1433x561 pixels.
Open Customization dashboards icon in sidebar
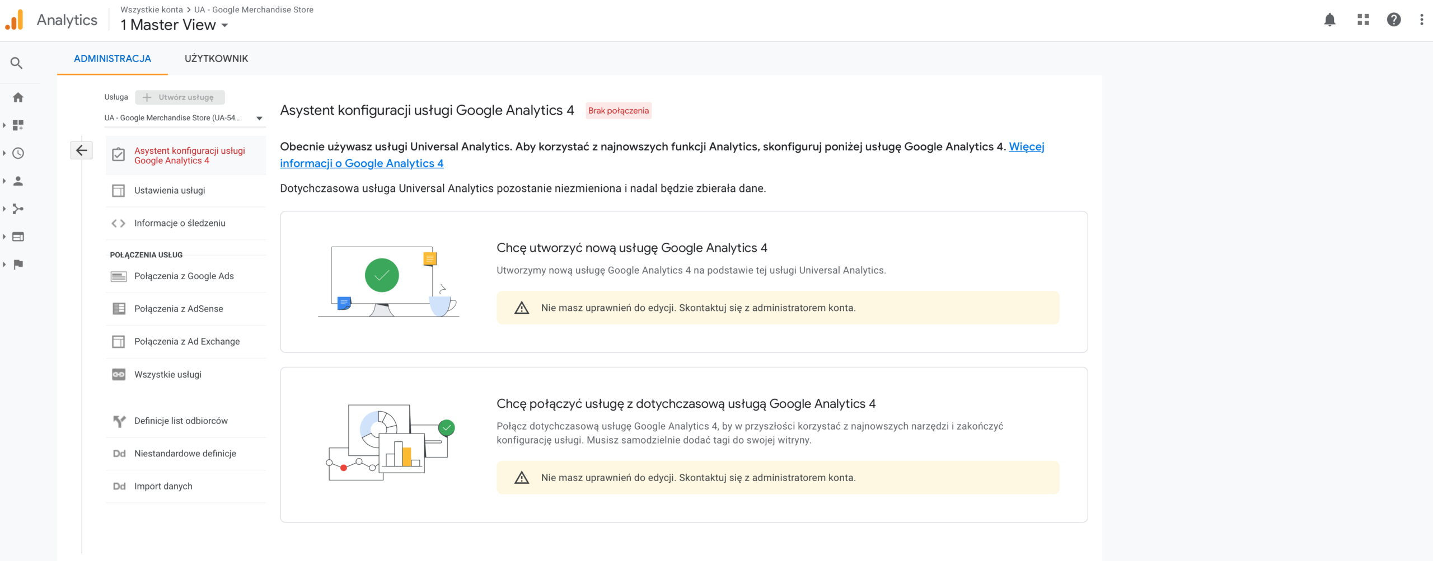(x=18, y=125)
